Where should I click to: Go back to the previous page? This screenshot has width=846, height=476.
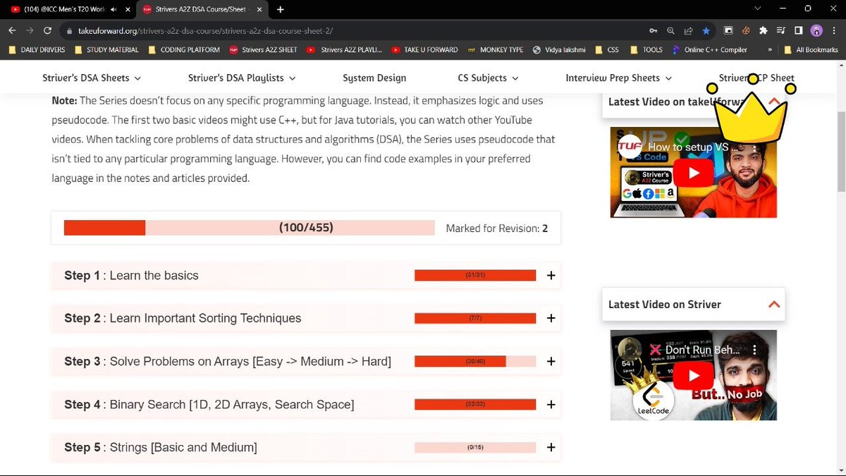point(13,31)
